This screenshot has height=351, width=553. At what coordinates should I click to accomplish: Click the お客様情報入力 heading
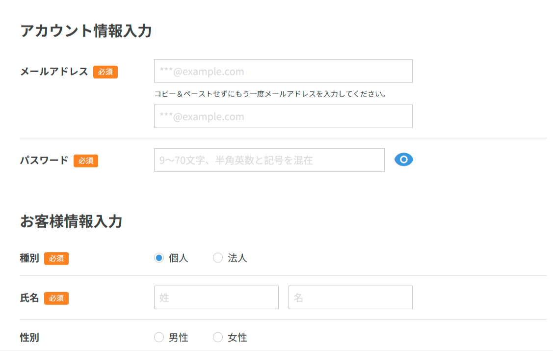pos(71,221)
